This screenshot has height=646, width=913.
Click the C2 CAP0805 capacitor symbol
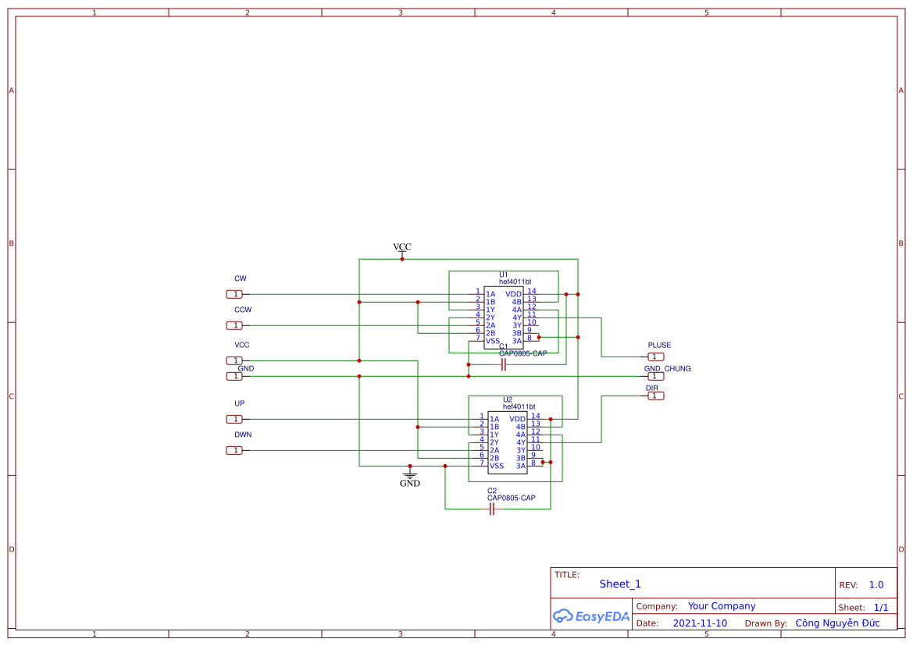coord(492,507)
